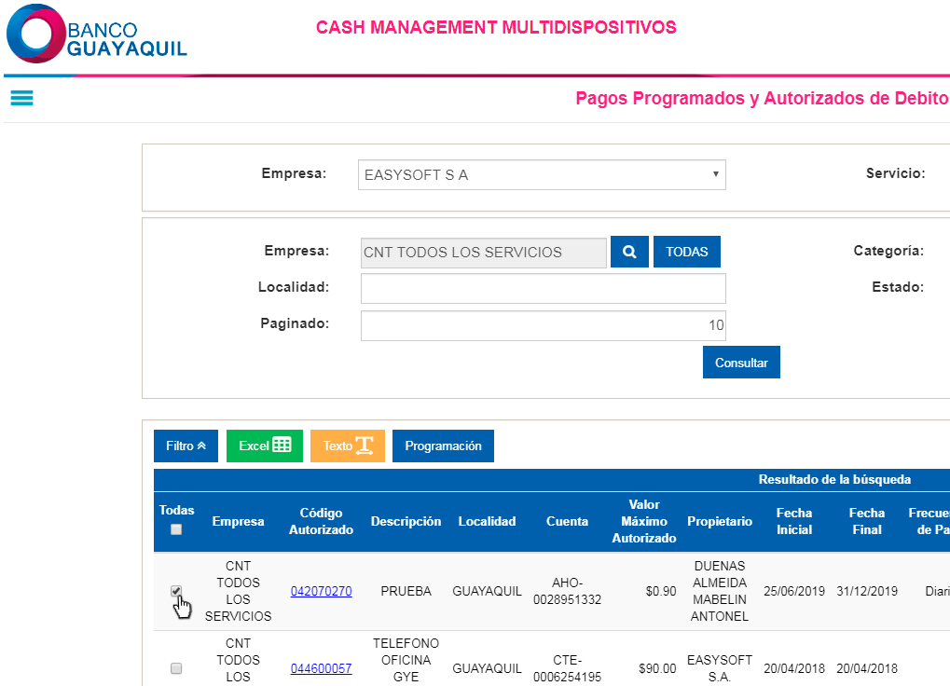Open the Programación tab
This screenshot has width=950, height=686.
(443, 446)
